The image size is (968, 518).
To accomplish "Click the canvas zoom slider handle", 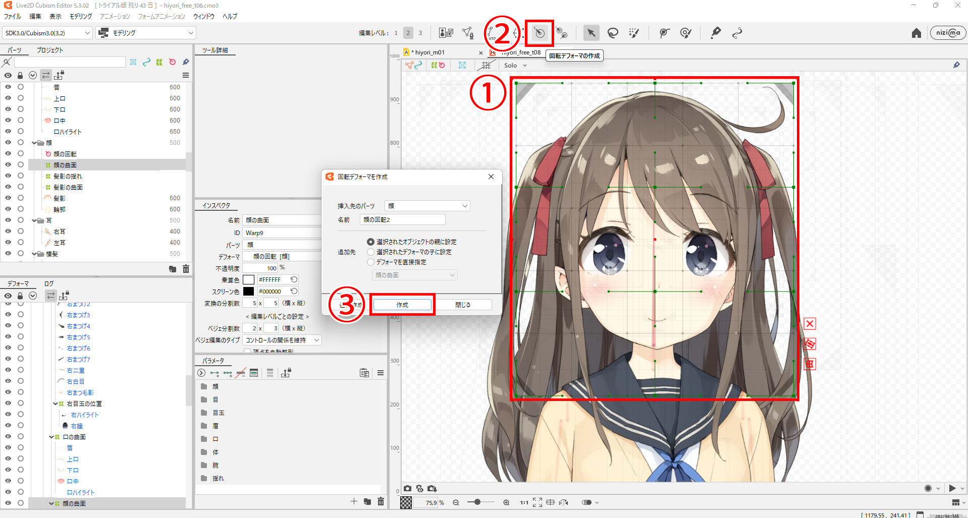I will tap(477, 502).
